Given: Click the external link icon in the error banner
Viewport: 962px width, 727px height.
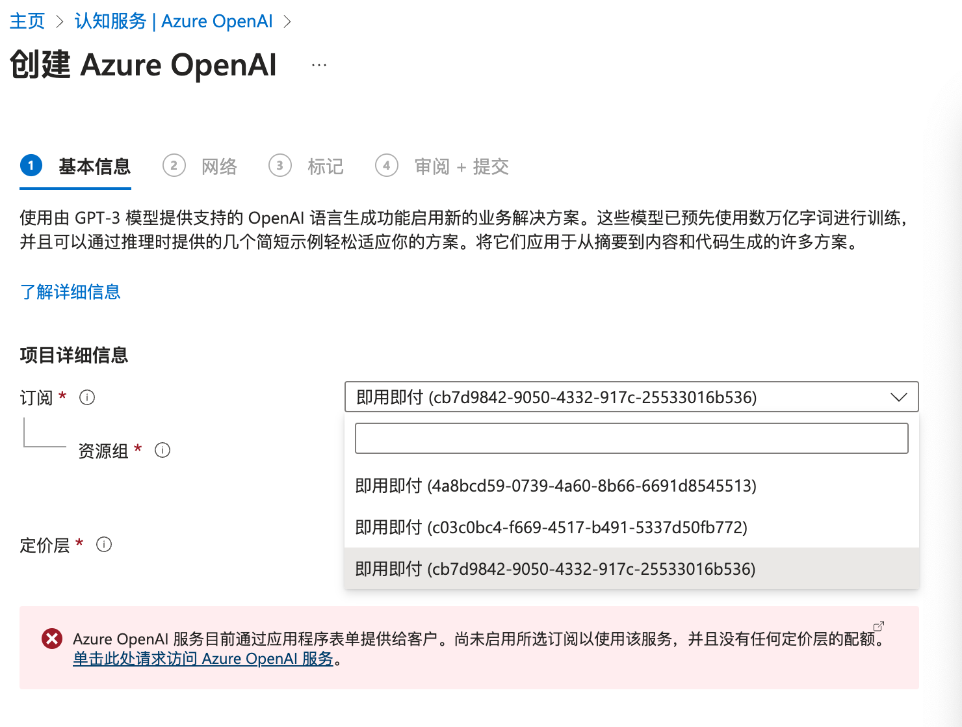Looking at the screenshot, I should click(x=879, y=626).
